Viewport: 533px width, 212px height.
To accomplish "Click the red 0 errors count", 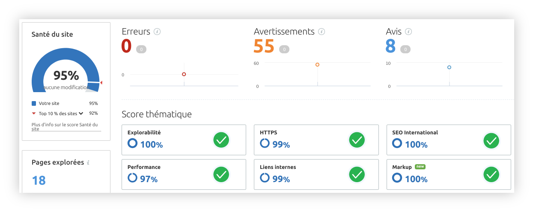I will click(126, 46).
